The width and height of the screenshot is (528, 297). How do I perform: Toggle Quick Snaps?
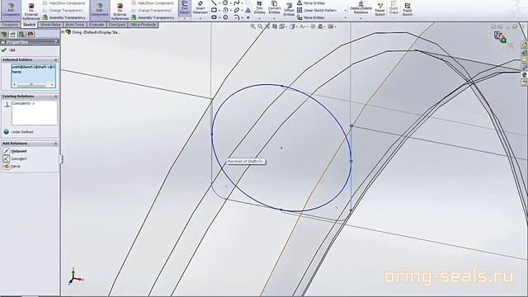pos(394,8)
